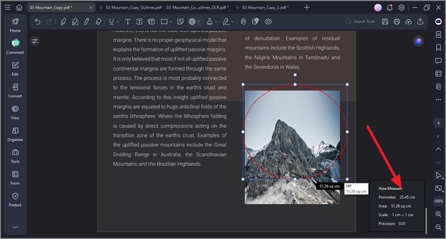Print the document
The image size is (446, 239).
[397, 21]
